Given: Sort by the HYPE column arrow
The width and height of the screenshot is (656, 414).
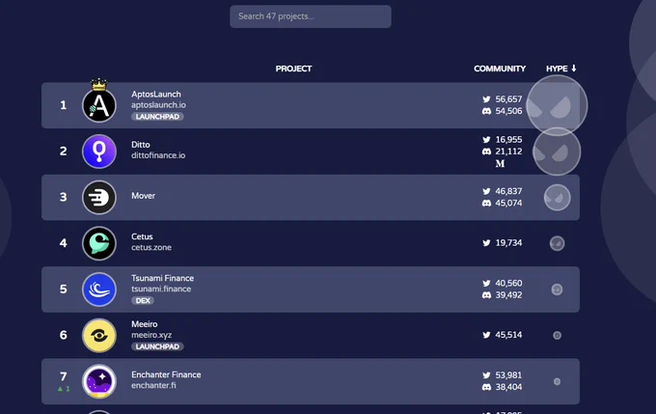Looking at the screenshot, I should [x=574, y=69].
